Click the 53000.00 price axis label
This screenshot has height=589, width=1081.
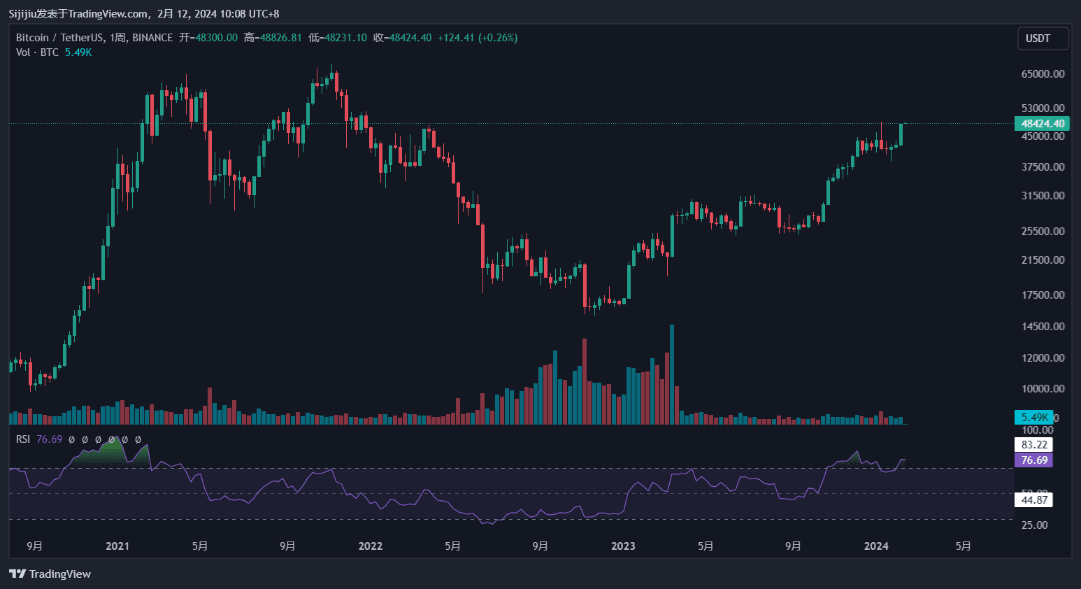pos(1043,108)
